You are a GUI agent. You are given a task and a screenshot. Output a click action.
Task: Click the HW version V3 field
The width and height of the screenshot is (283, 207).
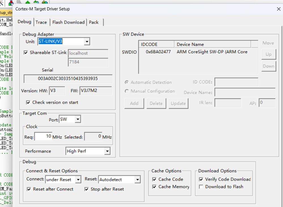pos(57,91)
